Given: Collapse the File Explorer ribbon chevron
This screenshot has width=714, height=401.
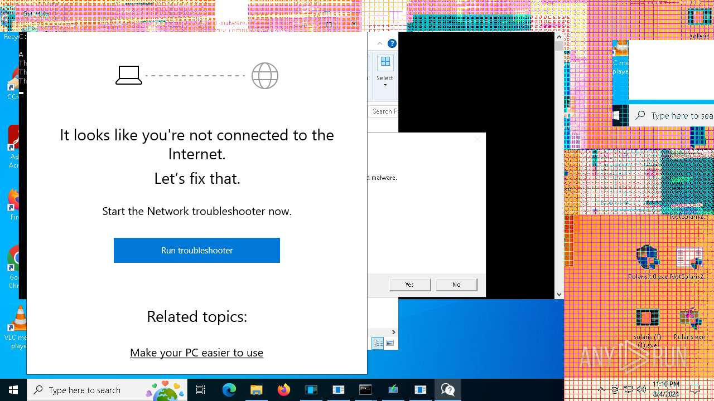Looking at the screenshot, I should (380, 43).
